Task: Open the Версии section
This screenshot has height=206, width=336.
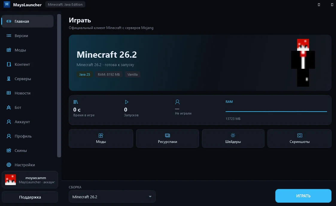Action: (28, 36)
